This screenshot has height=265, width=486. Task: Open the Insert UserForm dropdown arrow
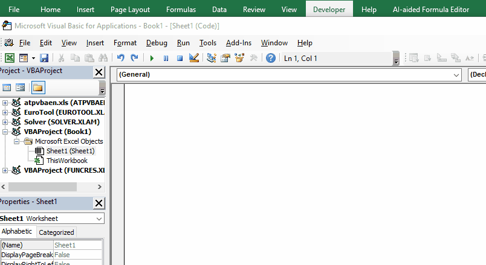pyautogui.click(x=33, y=58)
